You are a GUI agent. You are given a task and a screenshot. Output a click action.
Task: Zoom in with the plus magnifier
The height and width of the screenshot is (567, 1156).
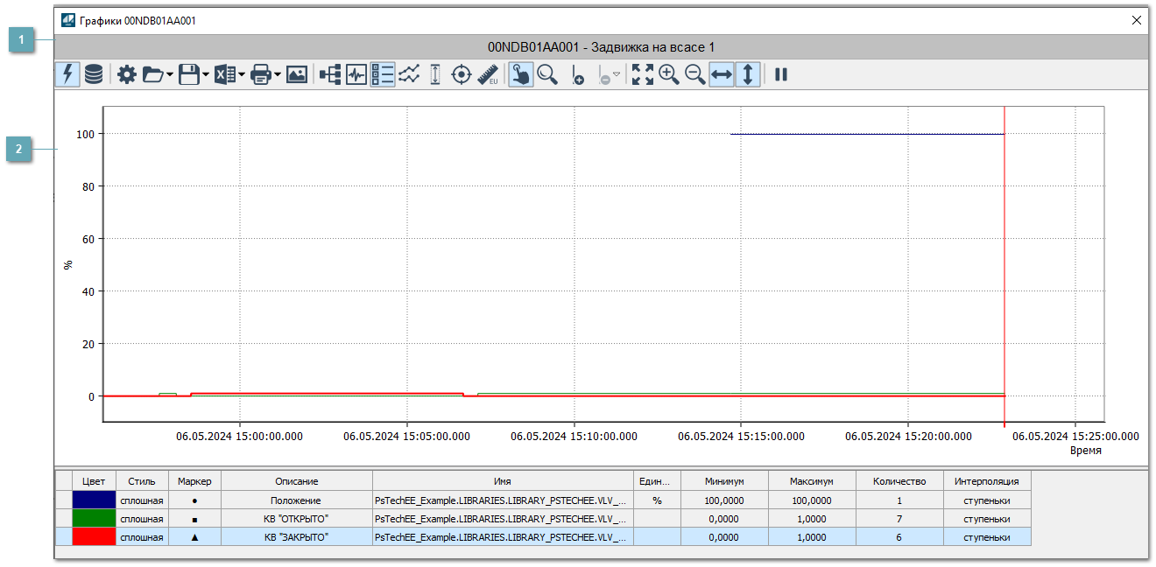(x=669, y=74)
